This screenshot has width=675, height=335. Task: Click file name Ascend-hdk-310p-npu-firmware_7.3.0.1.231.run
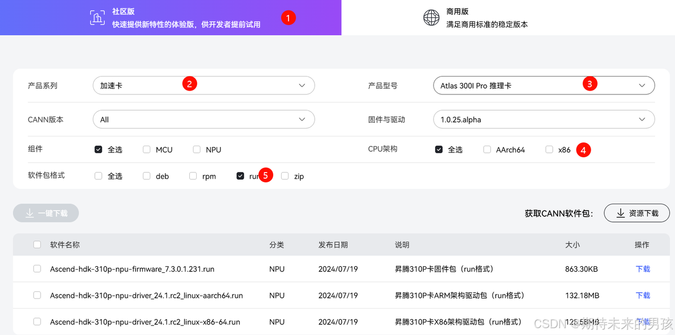coord(132,269)
